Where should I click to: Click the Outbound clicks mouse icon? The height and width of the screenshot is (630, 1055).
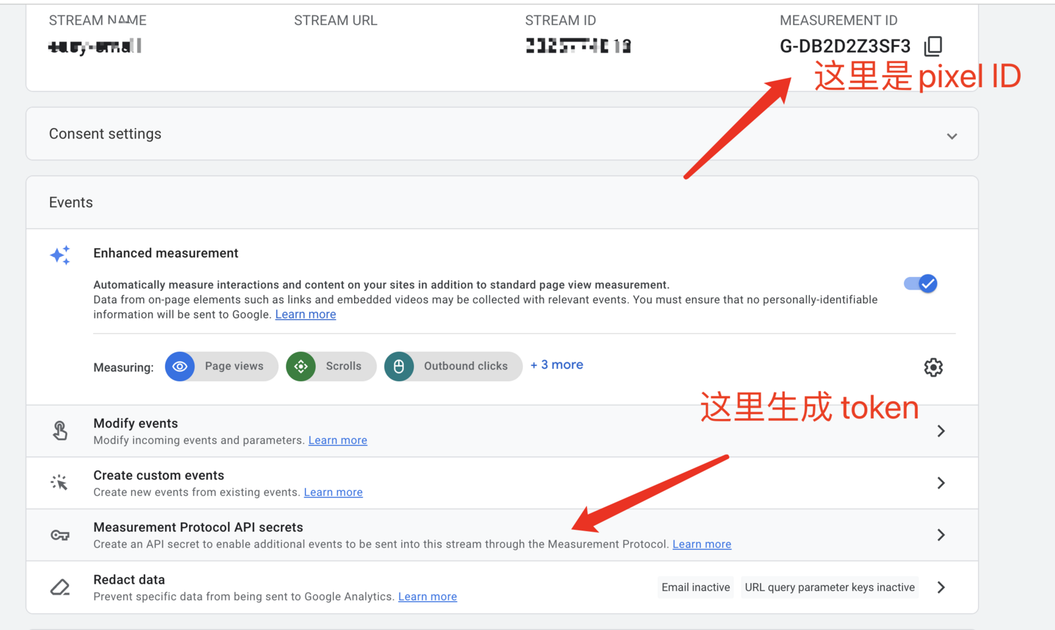pos(399,367)
